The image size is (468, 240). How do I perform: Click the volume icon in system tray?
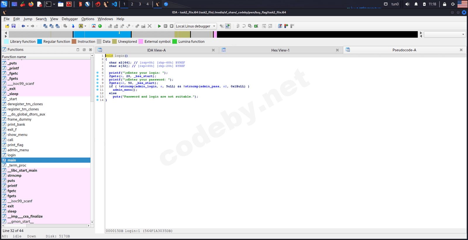(407, 4)
